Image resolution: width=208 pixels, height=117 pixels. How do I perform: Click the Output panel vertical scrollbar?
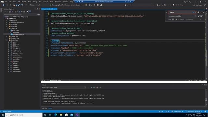[206, 97]
